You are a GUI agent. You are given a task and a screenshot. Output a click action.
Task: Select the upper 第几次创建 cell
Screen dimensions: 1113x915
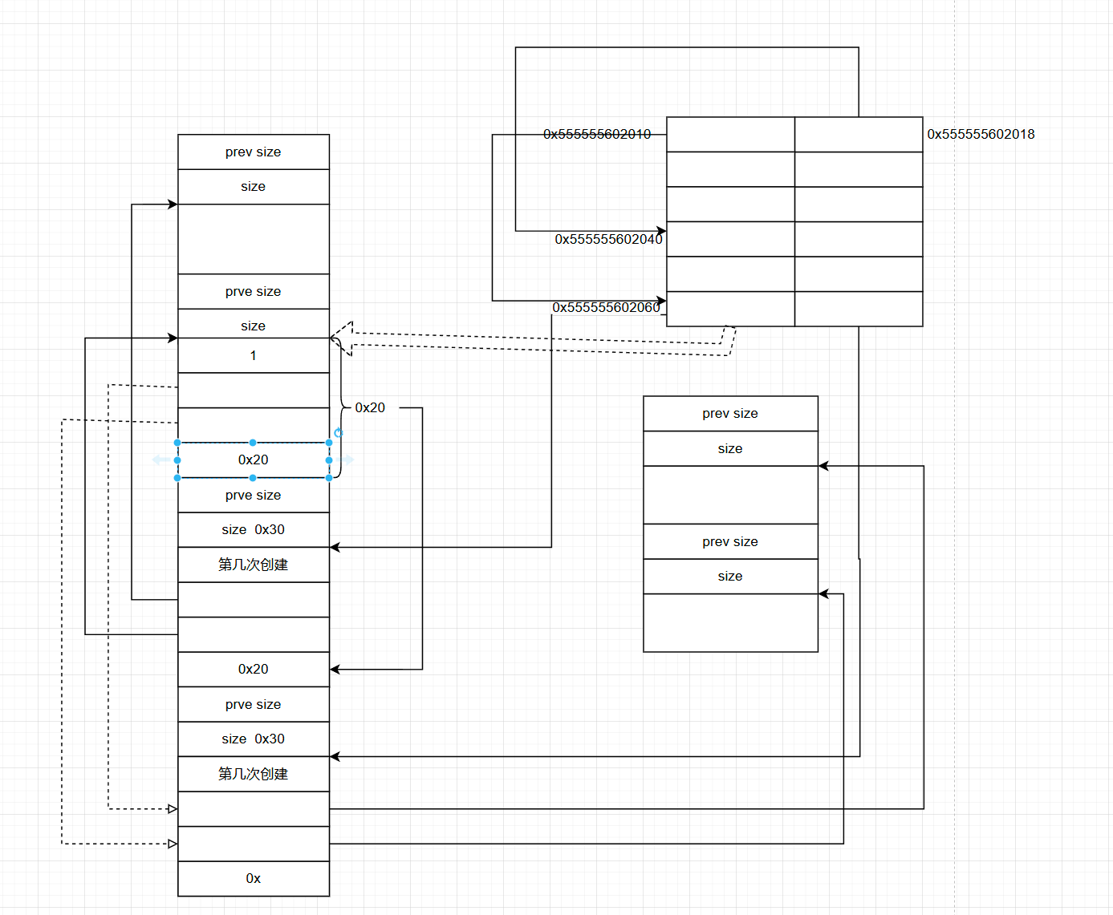point(254,565)
